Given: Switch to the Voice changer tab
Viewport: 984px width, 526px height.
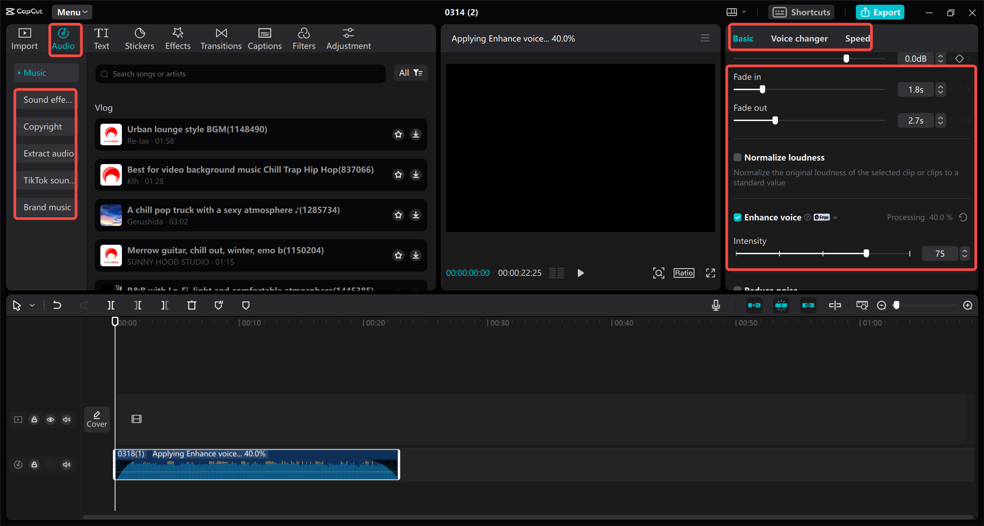Looking at the screenshot, I should [x=799, y=38].
